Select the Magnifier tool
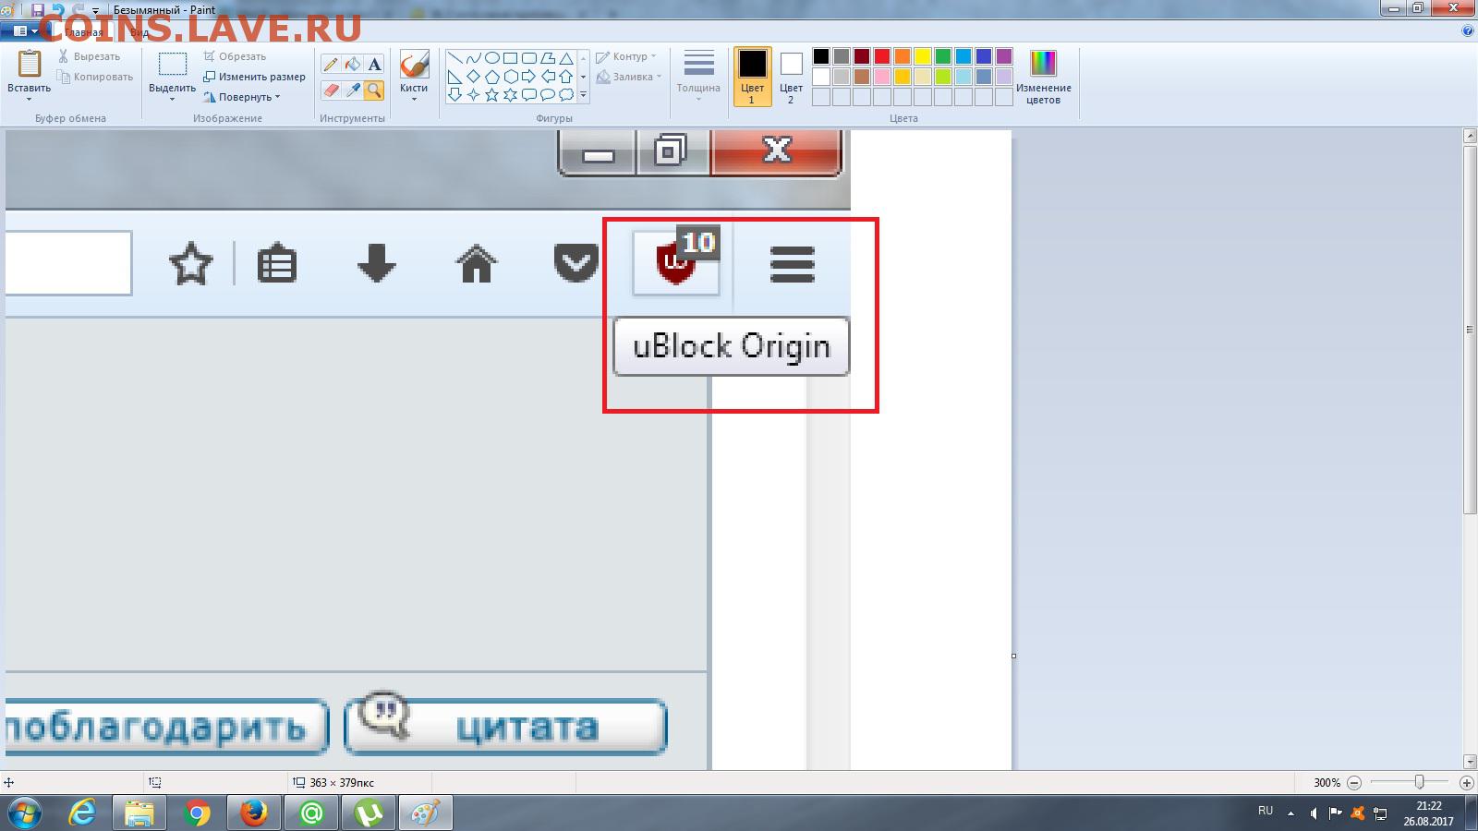This screenshot has height=831, width=1478. click(374, 90)
